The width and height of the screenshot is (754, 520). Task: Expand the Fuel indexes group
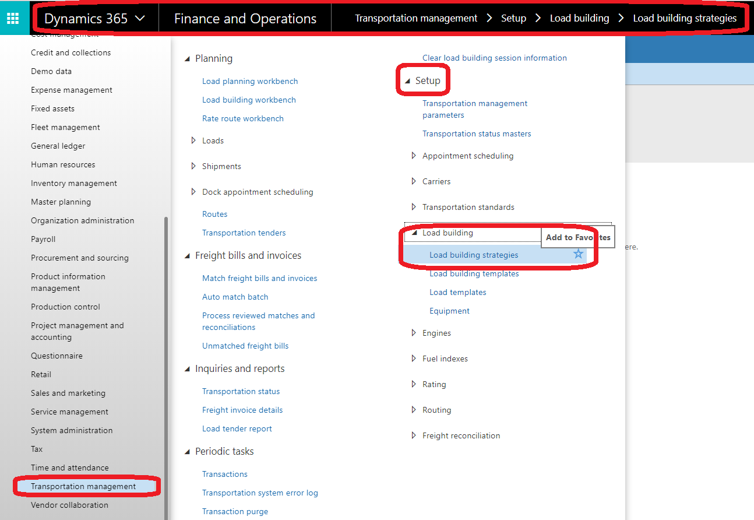tap(414, 359)
